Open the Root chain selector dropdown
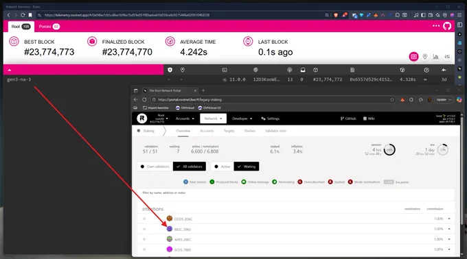 [x=159, y=119]
